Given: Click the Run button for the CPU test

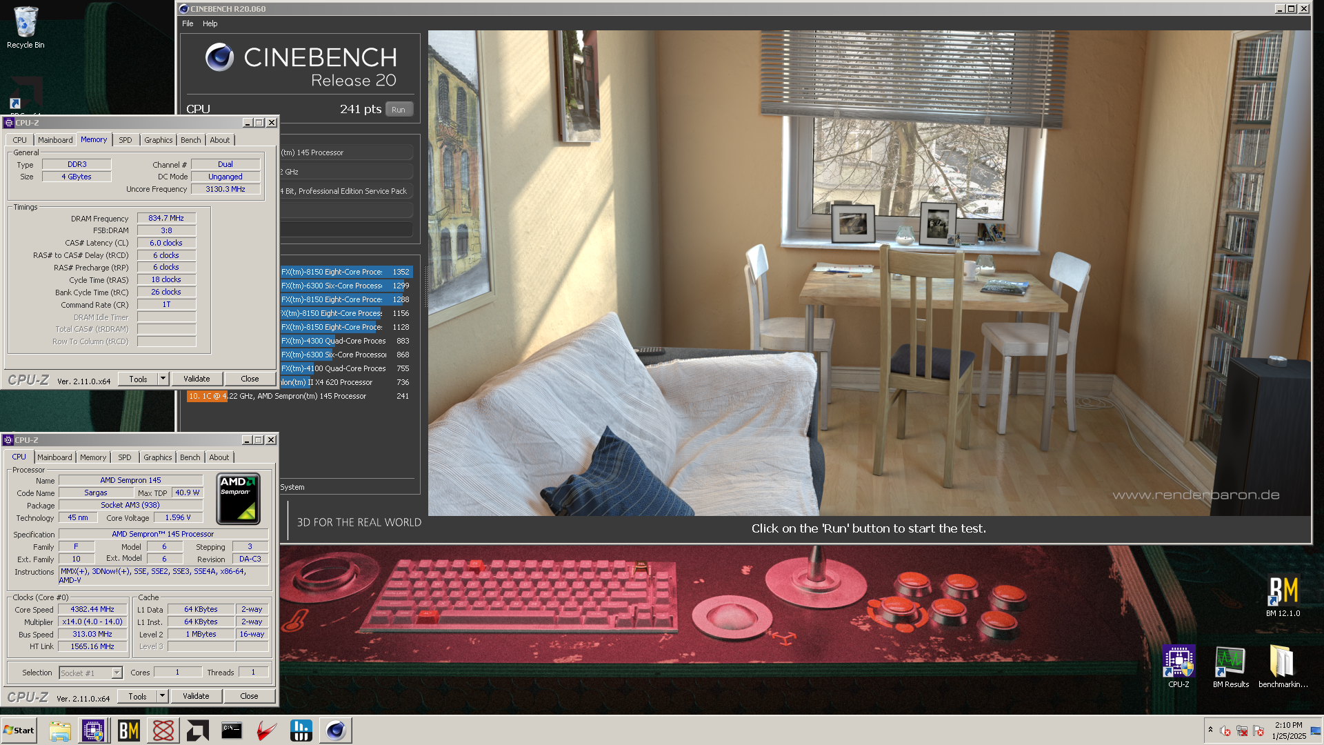Looking at the screenshot, I should (399, 110).
